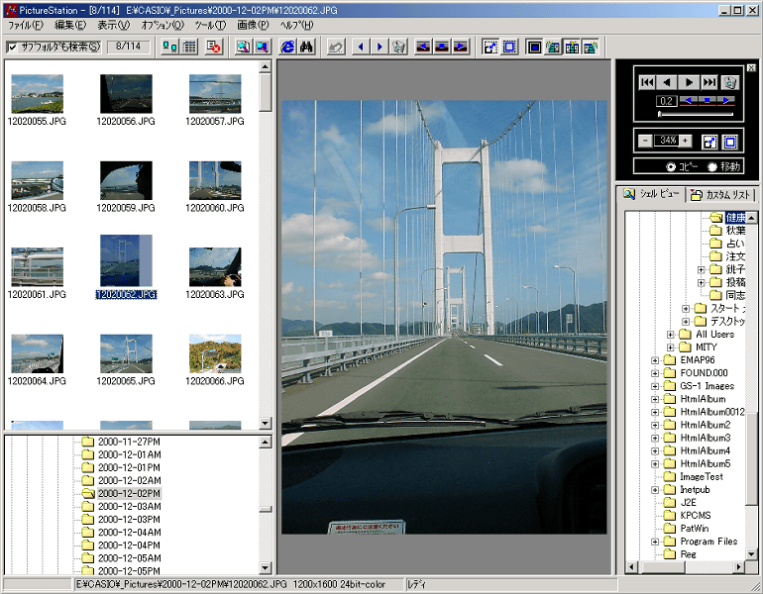
Task: Expand the All Users folder
Action: click(x=670, y=335)
